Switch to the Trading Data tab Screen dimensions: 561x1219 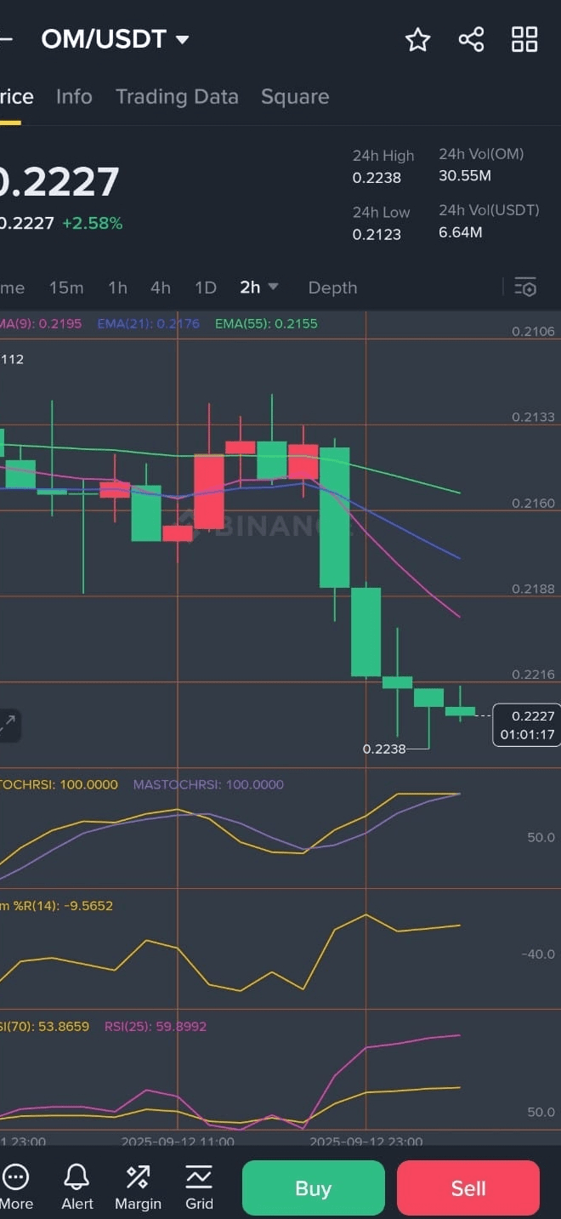(x=177, y=97)
